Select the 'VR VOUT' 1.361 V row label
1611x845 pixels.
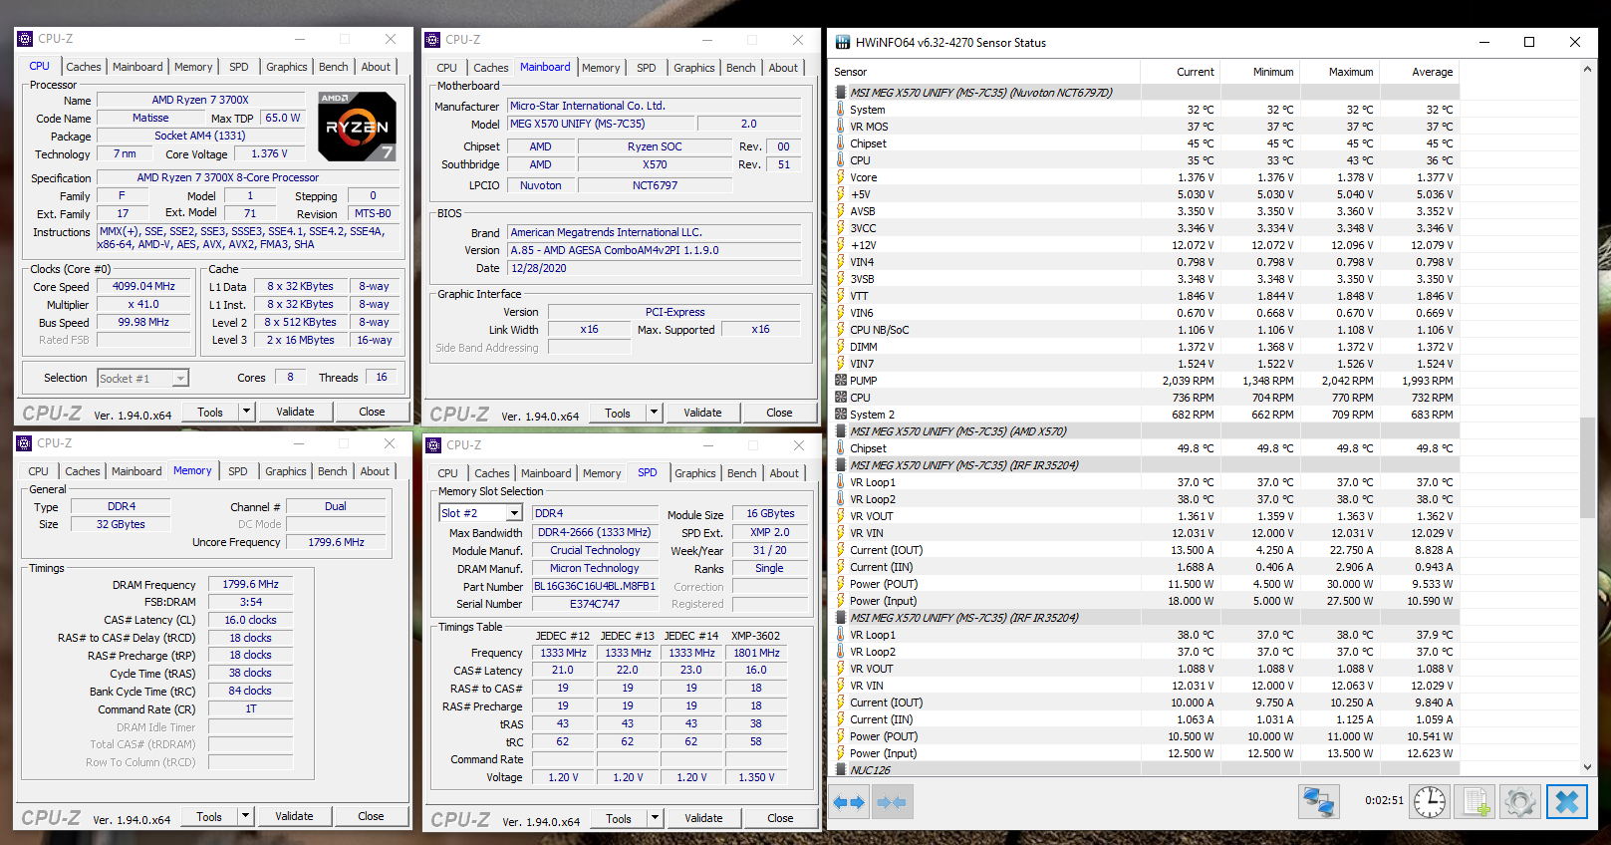(871, 516)
